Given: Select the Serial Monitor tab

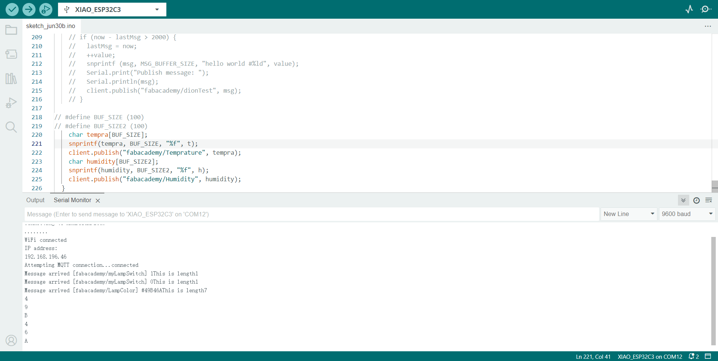Looking at the screenshot, I should pos(73,200).
